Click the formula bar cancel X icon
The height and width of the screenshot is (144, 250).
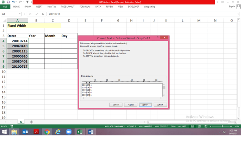coord(30,14)
